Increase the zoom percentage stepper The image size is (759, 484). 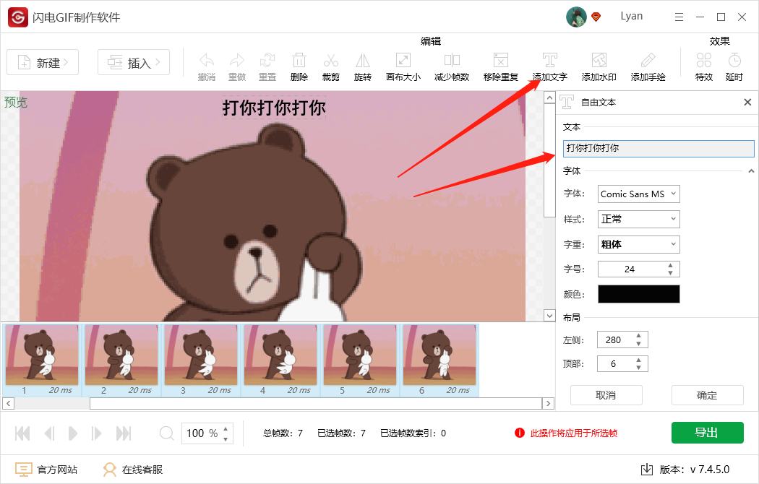(226, 429)
